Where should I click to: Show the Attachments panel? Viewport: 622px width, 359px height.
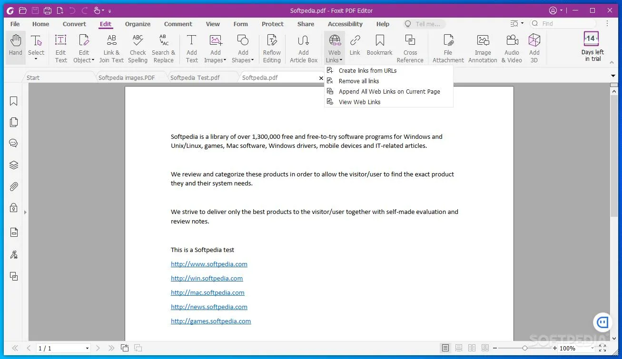(13, 186)
